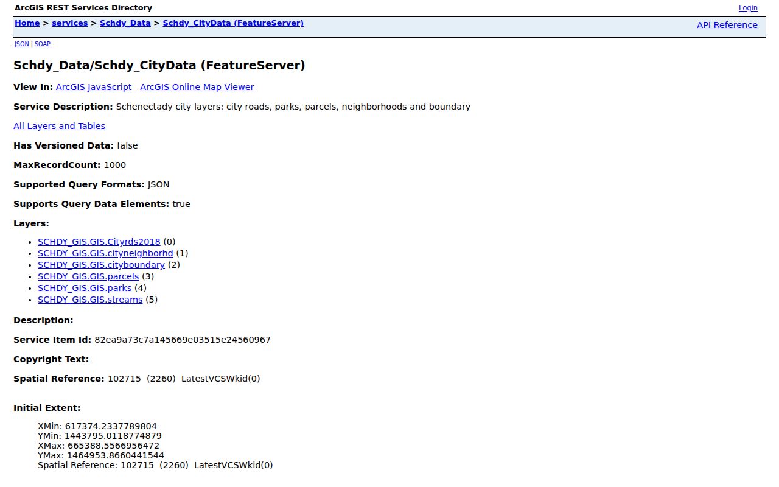Click the XMin value 617374.2337789804
Viewport: 779px width, 487px height.
click(x=111, y=426)
